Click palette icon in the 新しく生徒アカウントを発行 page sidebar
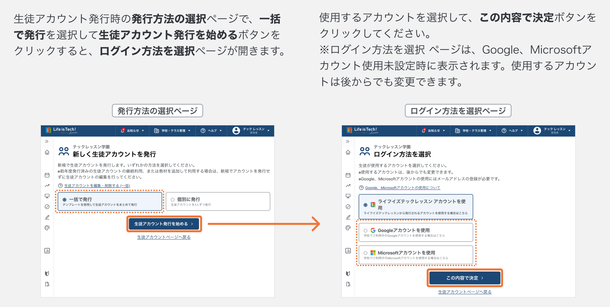The image size is (610, 307). pos(47,228)
